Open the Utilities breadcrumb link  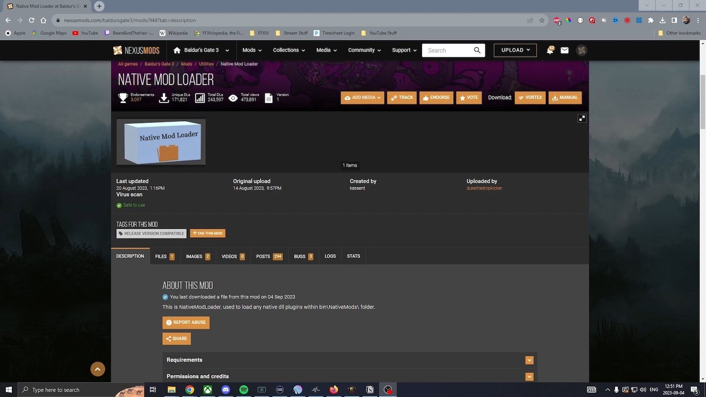pyautogui.click(x=206, y=64)
